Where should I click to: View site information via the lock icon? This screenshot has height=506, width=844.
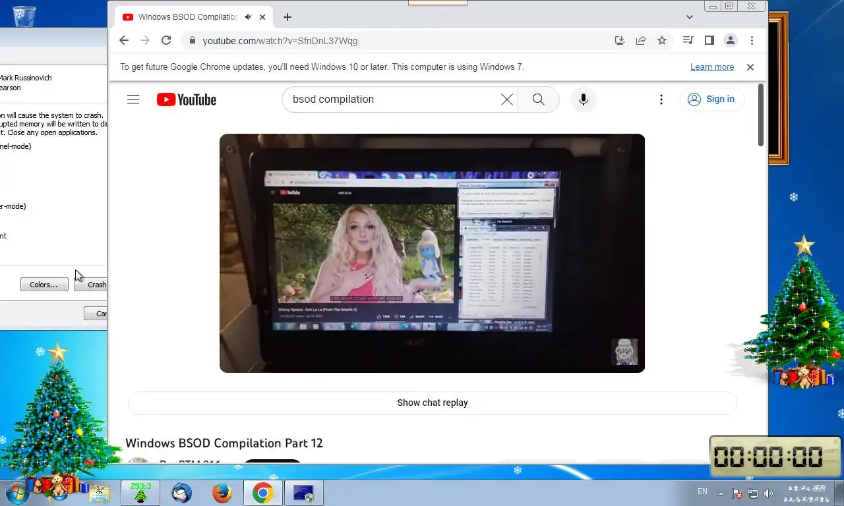coord(193,41)
